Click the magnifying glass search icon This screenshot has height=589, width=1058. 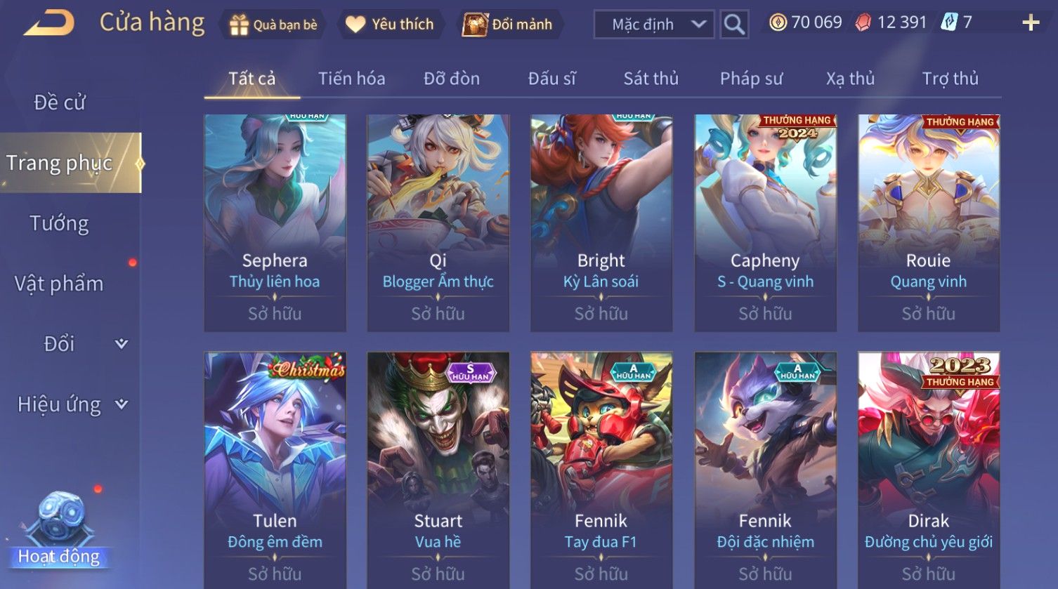(734, 25)
